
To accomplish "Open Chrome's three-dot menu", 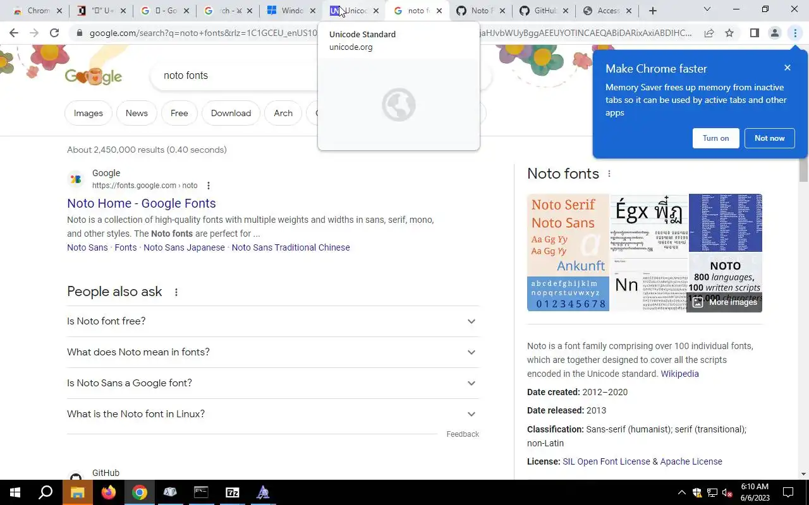I will (x=795, y=33).
